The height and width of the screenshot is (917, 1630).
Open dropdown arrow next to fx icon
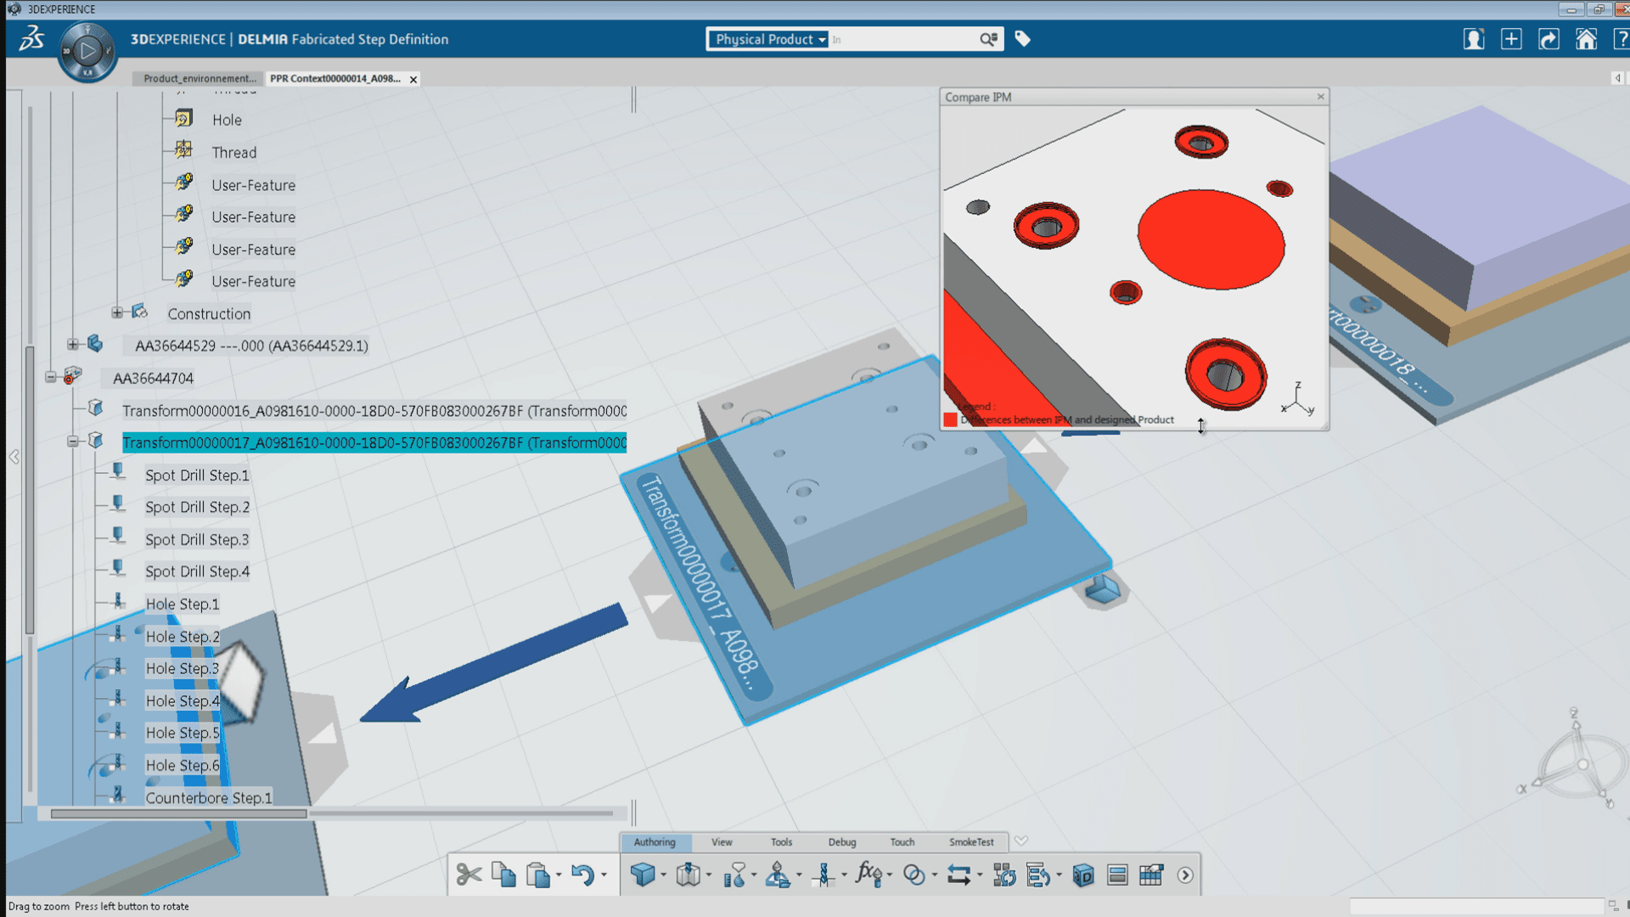[889, 875]
